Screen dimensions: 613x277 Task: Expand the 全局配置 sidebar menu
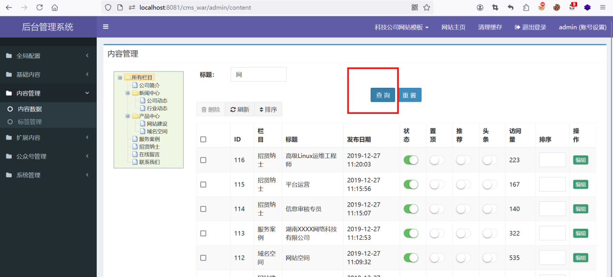(48, 55)
